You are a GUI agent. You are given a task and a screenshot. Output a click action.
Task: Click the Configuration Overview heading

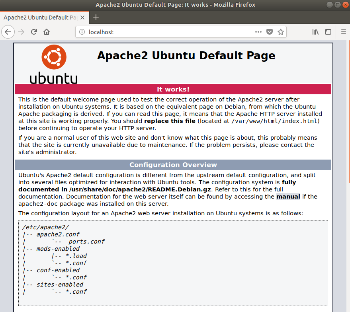173,165
